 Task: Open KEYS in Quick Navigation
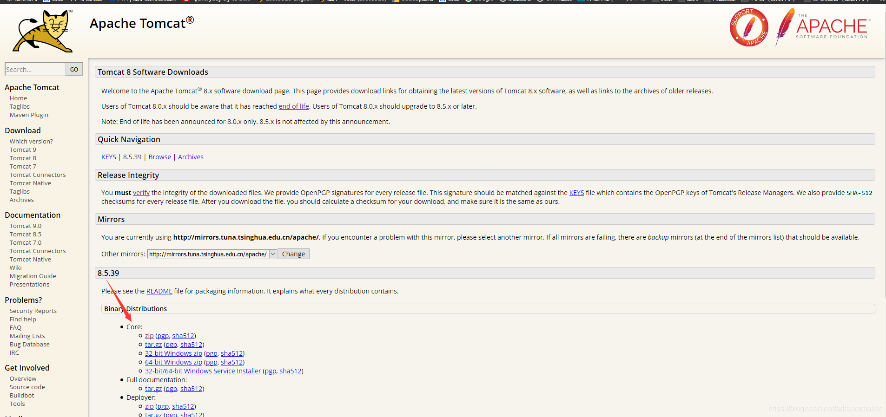[x=109, y=157]
